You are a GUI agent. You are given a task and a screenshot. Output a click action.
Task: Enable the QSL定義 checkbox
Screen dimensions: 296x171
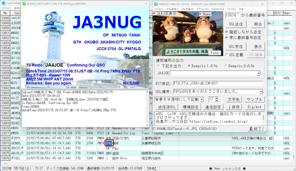pos(227,55)
